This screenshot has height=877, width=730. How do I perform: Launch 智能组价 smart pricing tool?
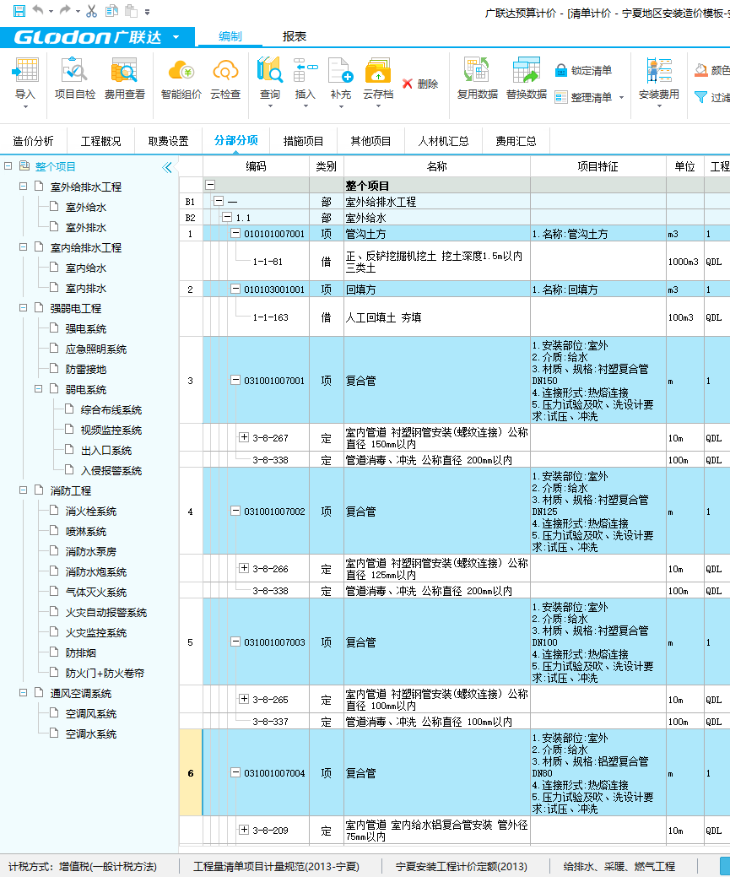[181, 72]
